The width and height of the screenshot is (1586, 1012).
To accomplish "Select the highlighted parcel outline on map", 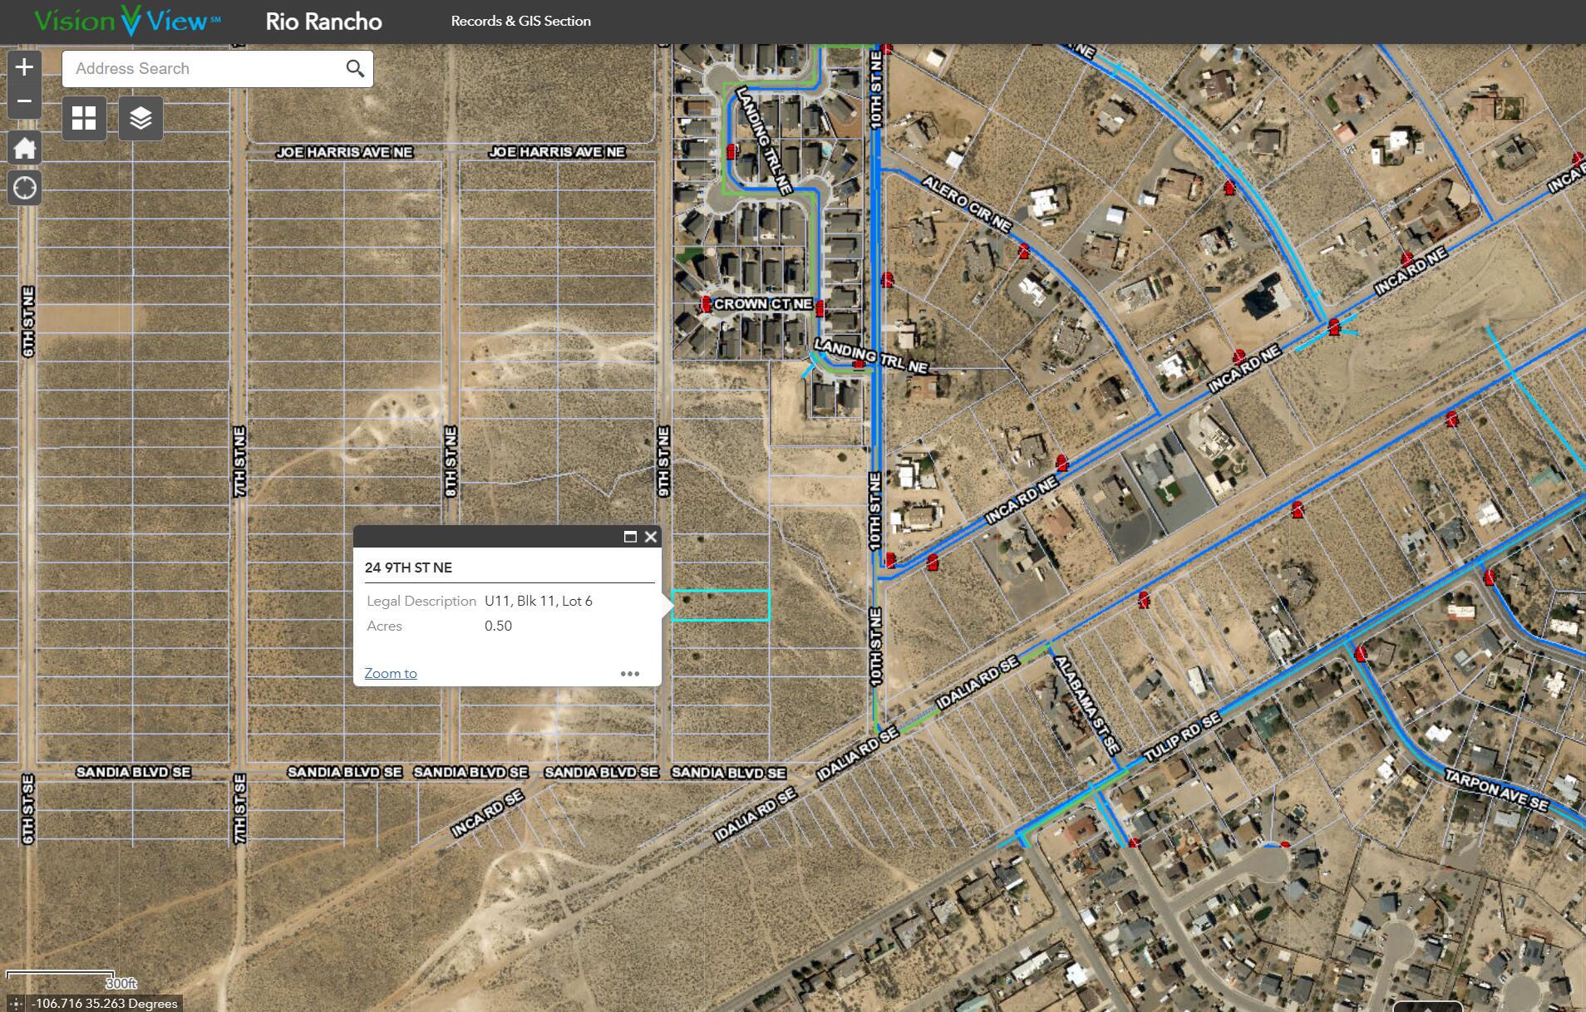I will pos(721,606).
